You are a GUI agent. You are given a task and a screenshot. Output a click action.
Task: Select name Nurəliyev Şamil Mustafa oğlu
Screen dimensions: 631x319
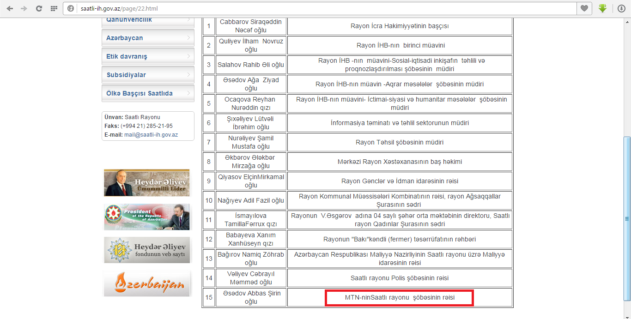[x=251, y=142]
